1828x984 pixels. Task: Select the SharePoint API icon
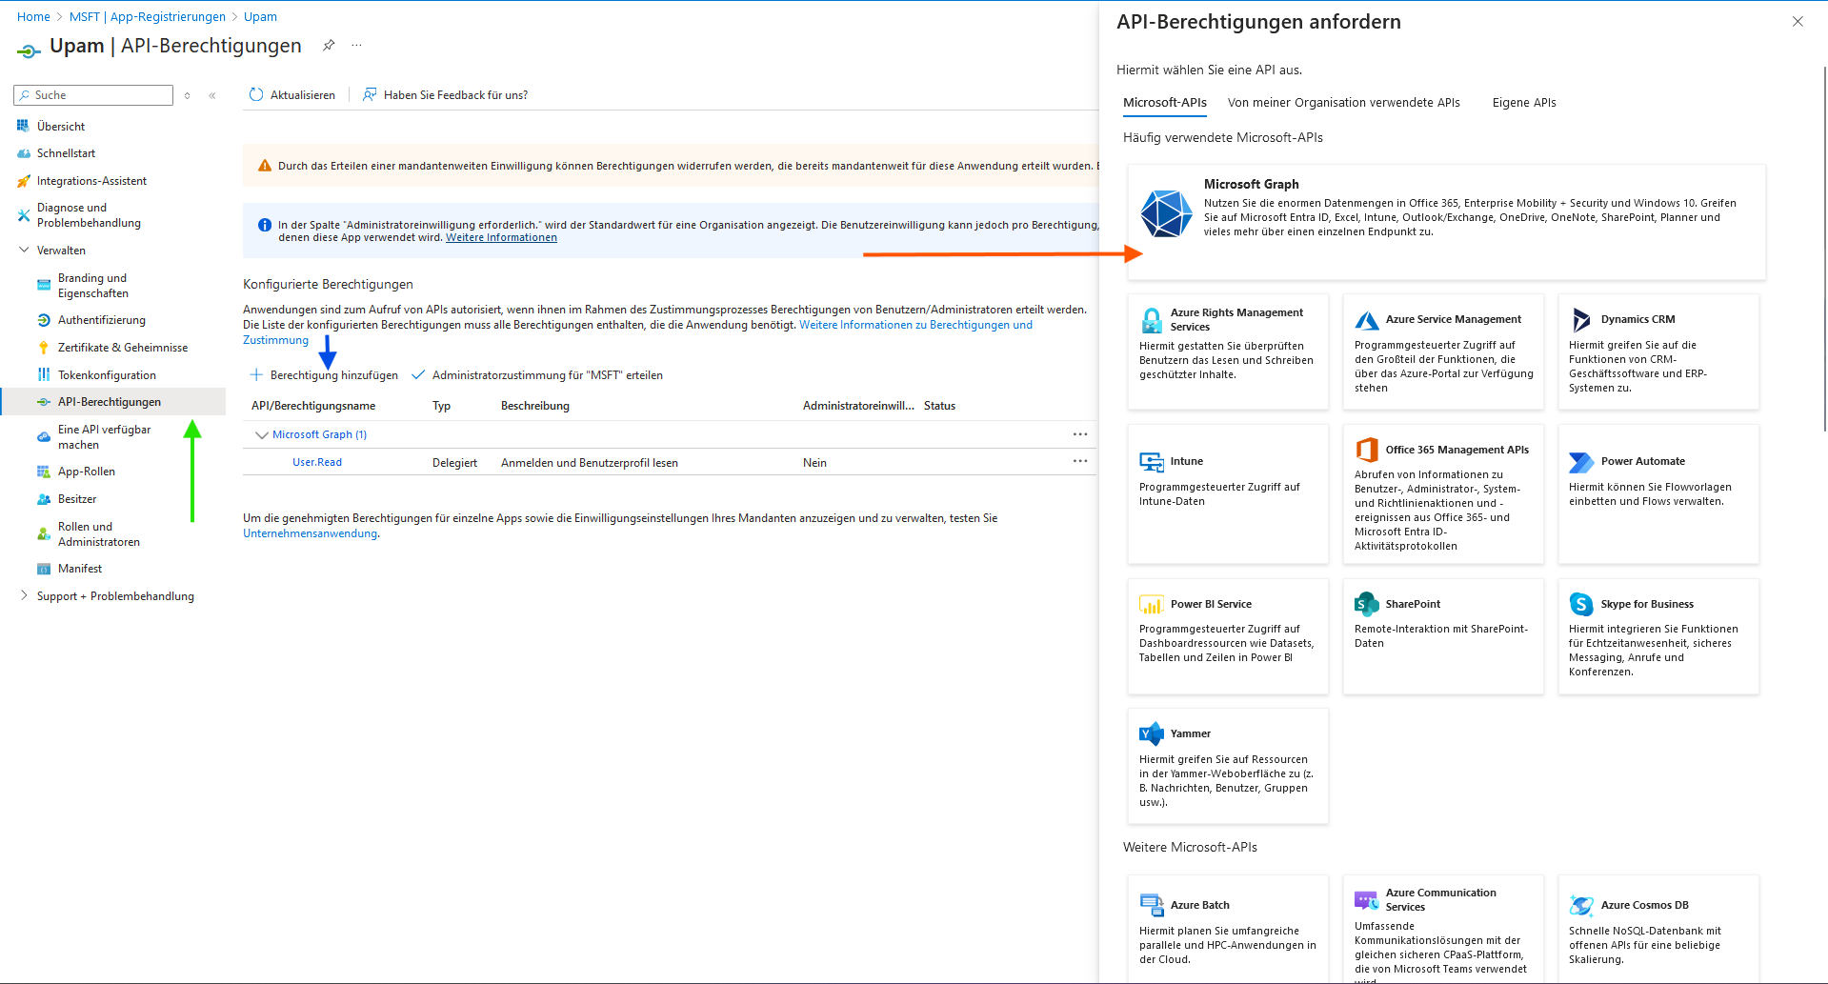tap(1366, 604)
